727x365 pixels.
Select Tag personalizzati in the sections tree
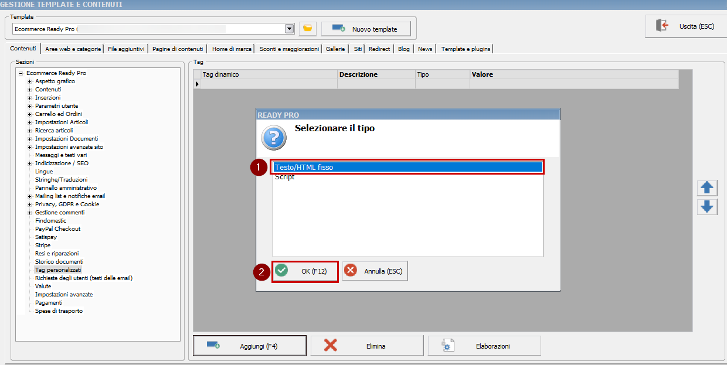(x=58, y=270)
